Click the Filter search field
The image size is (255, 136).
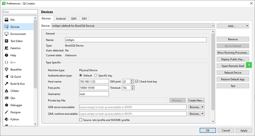coord(20,12)
